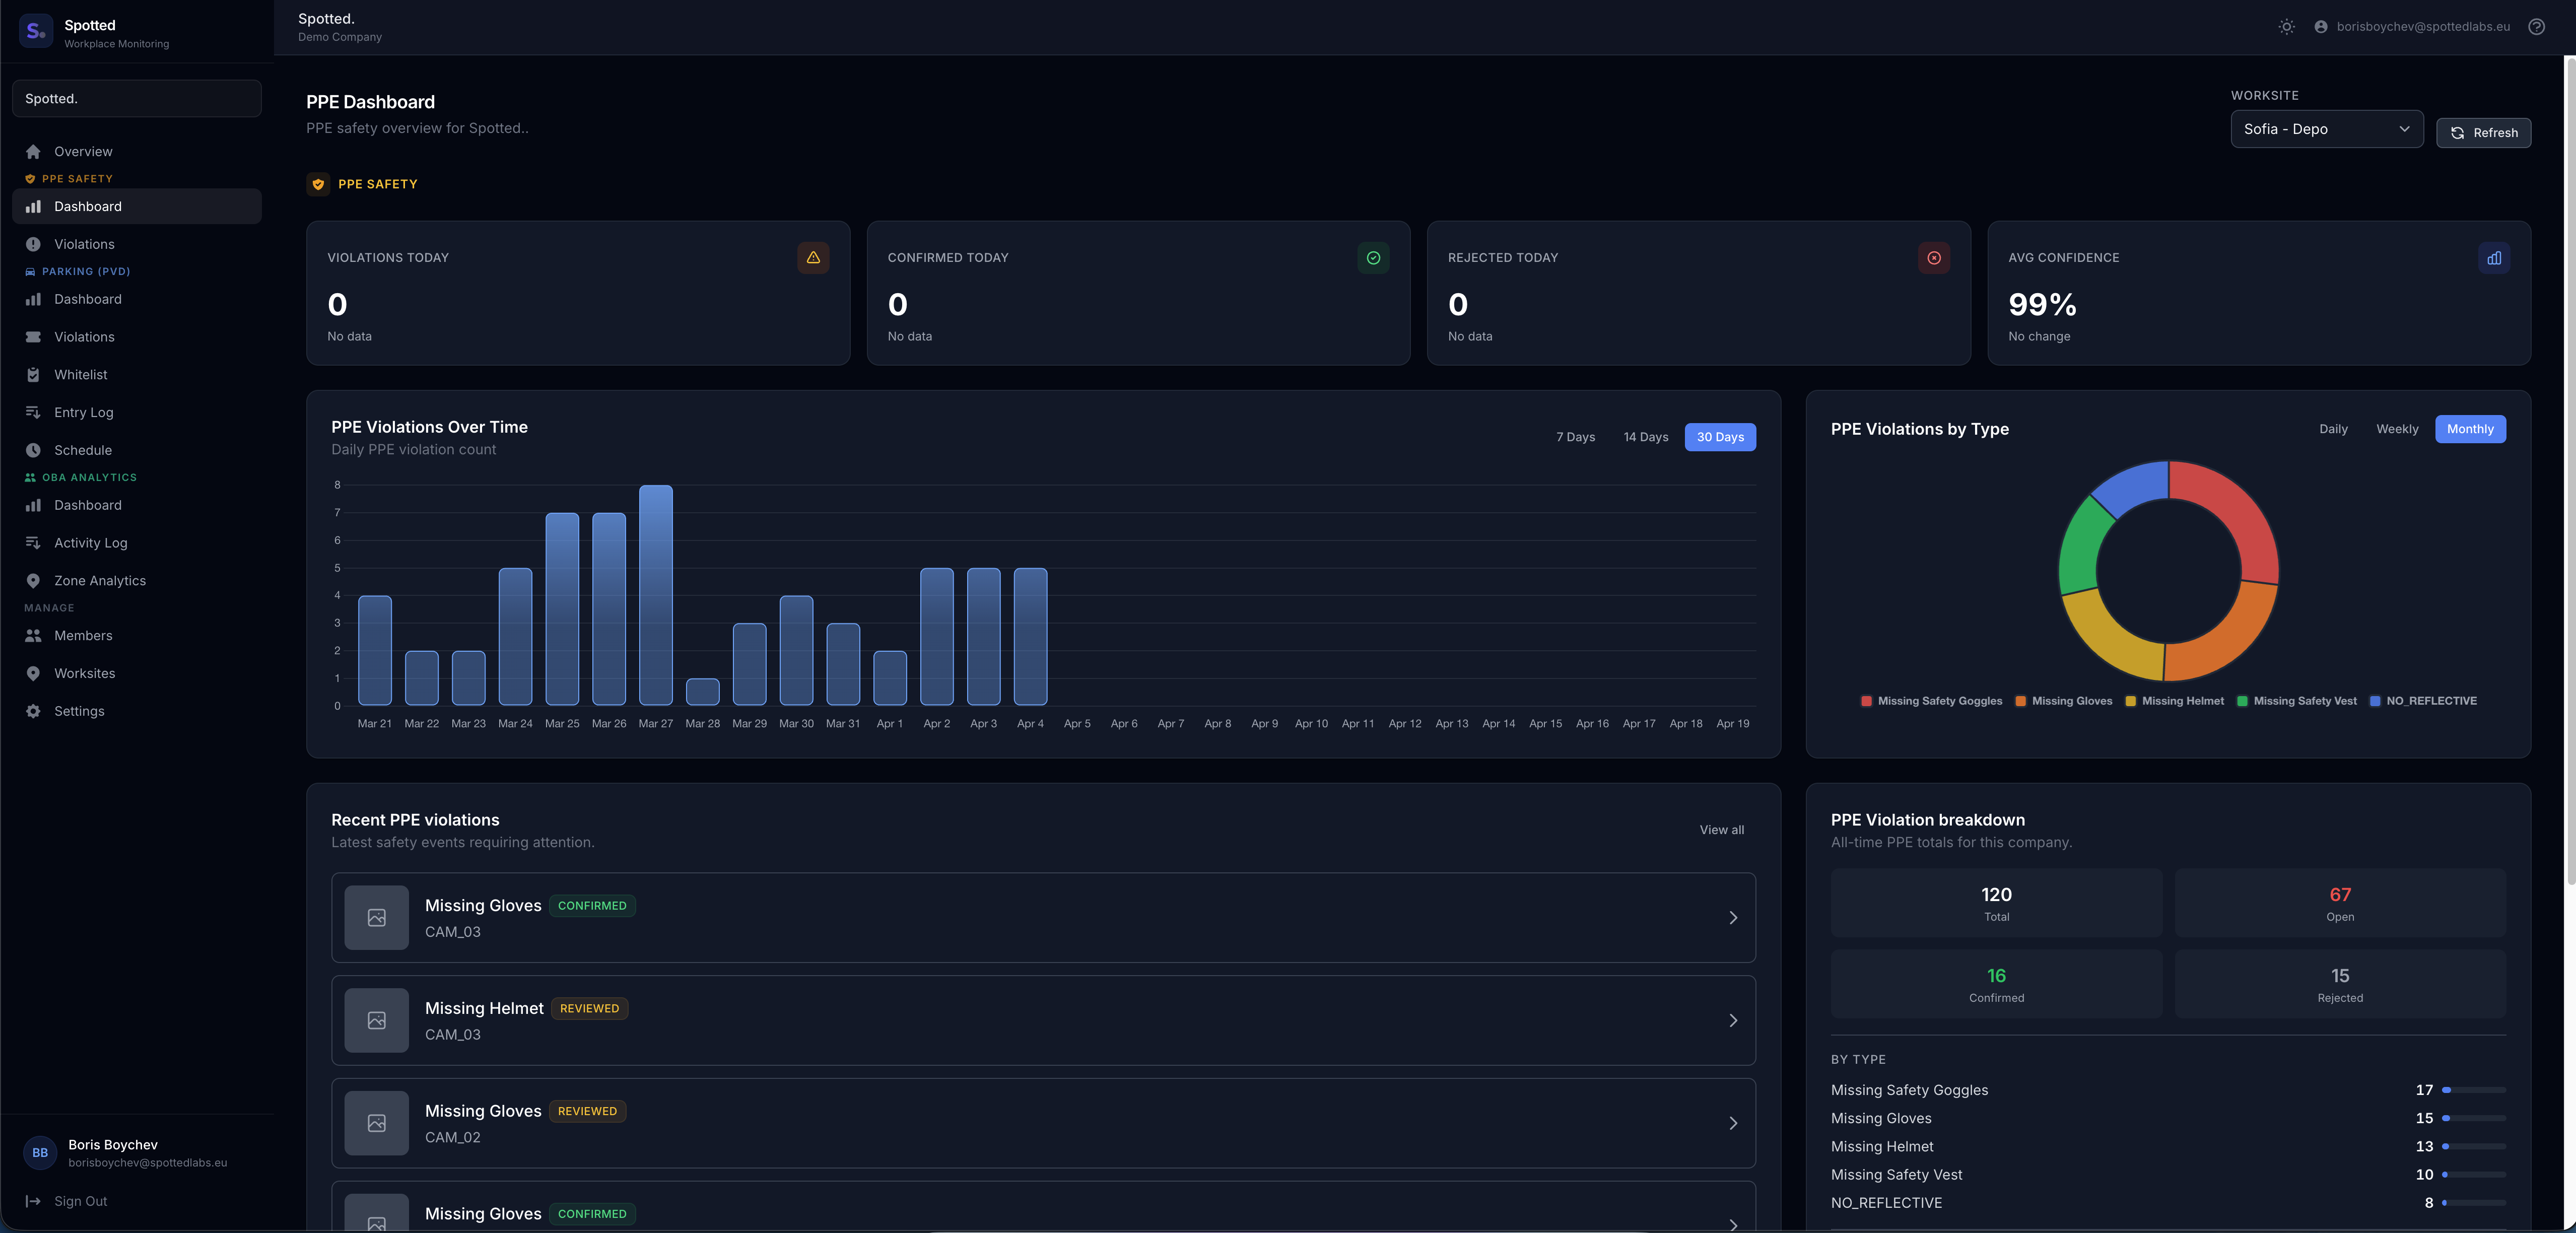The image size is (2576, 1233).
Task: Click View all recent PPE violations
Action: point(1721,829)
